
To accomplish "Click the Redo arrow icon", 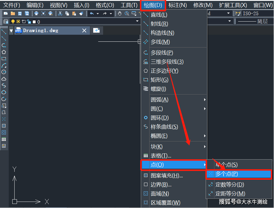I will (x=105, y=13).
